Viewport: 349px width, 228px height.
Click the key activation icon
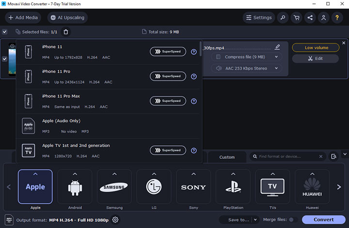[283, 17]
